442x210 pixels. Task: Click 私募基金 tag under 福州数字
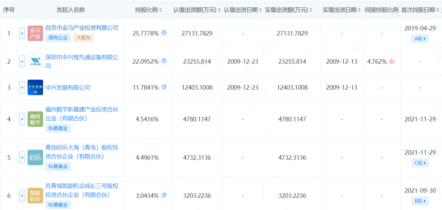[x=58, y=128]
